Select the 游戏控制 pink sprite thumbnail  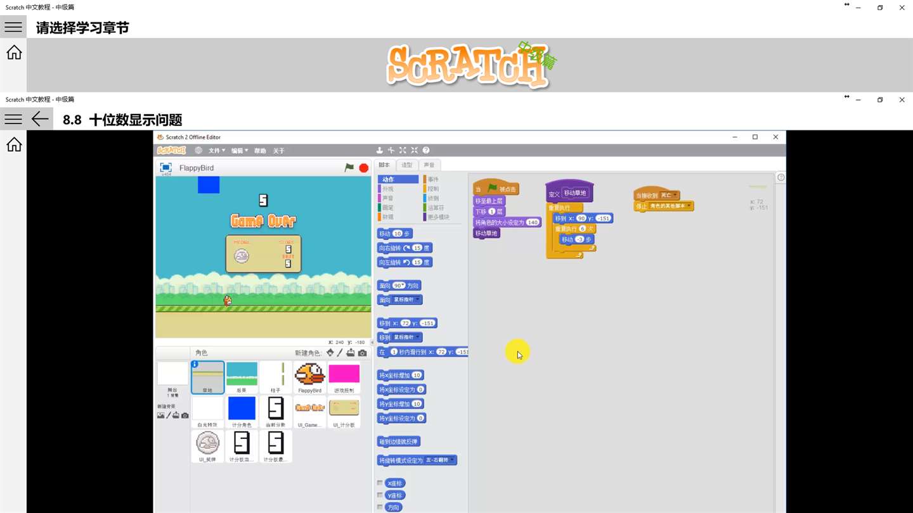tap(344, 377)
